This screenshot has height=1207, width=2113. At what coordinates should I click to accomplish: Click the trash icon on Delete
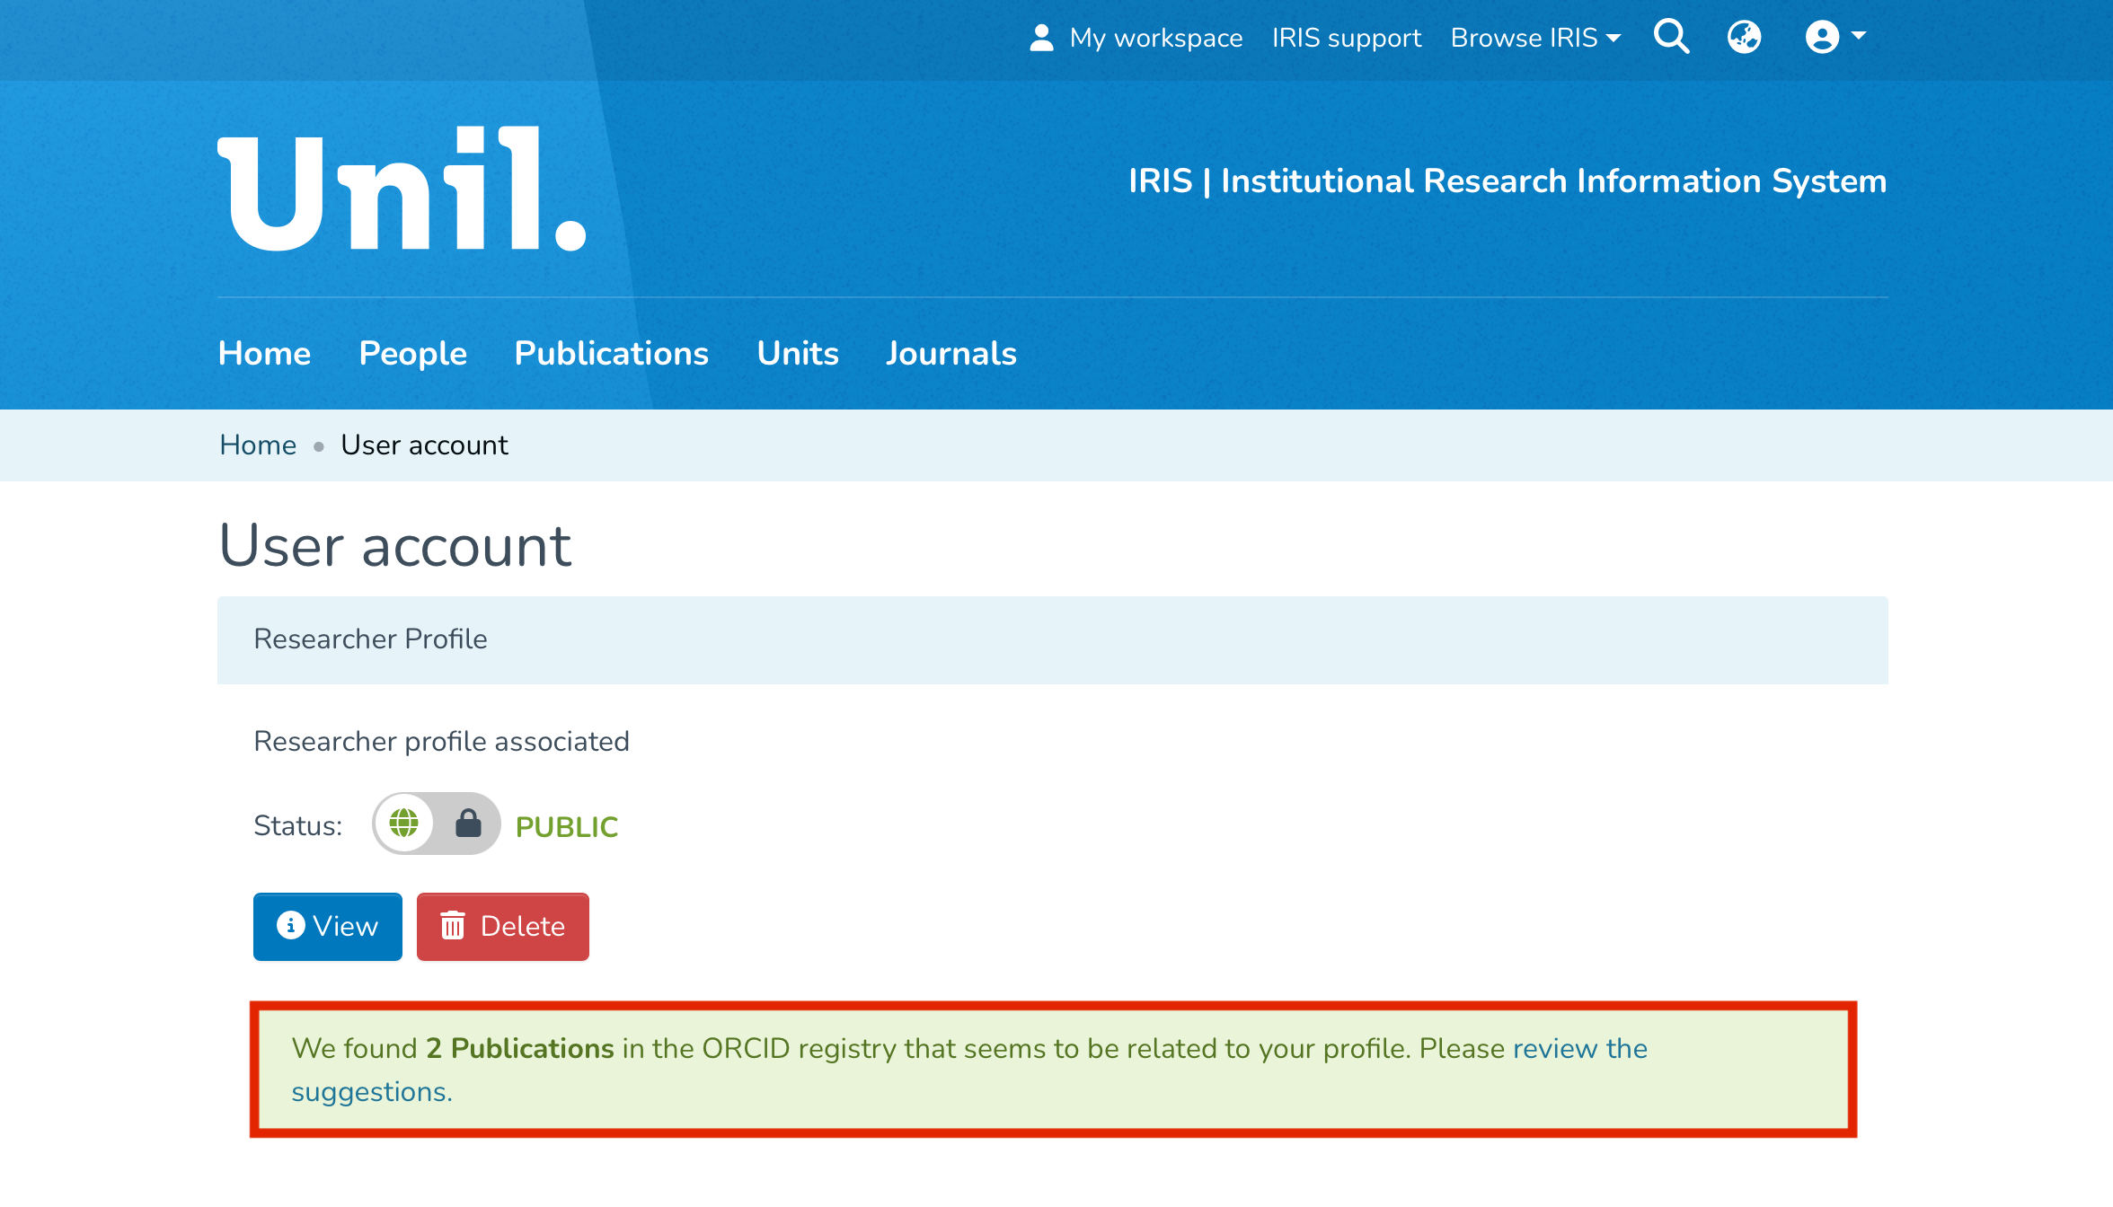[x=453, y=926]
